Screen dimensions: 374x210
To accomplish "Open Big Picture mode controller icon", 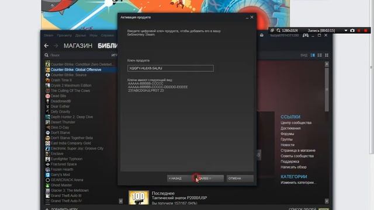I will (306, 35).
